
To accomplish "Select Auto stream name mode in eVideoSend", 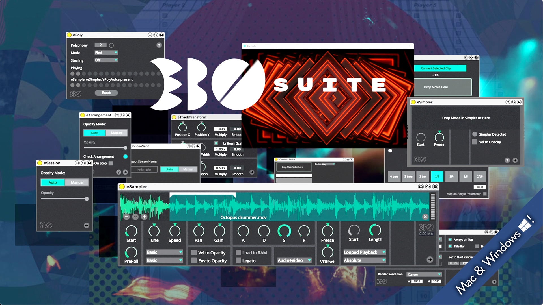I will [169, 169].
